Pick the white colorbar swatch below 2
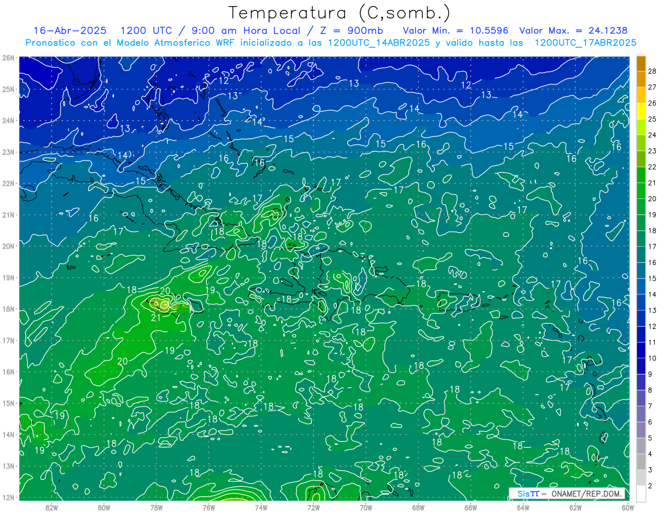The height and width of the screenshot is (515, 667). coord(641,493)
